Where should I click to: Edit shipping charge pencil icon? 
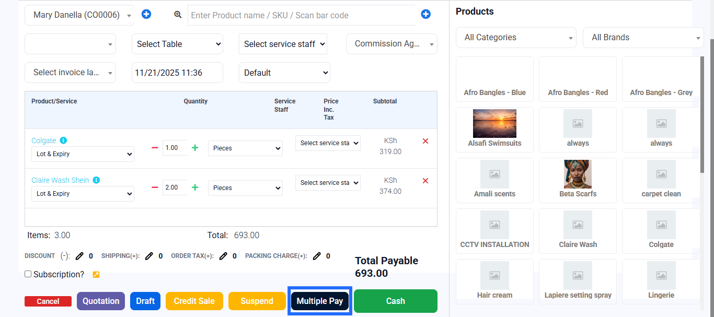[x=149, y=256]
